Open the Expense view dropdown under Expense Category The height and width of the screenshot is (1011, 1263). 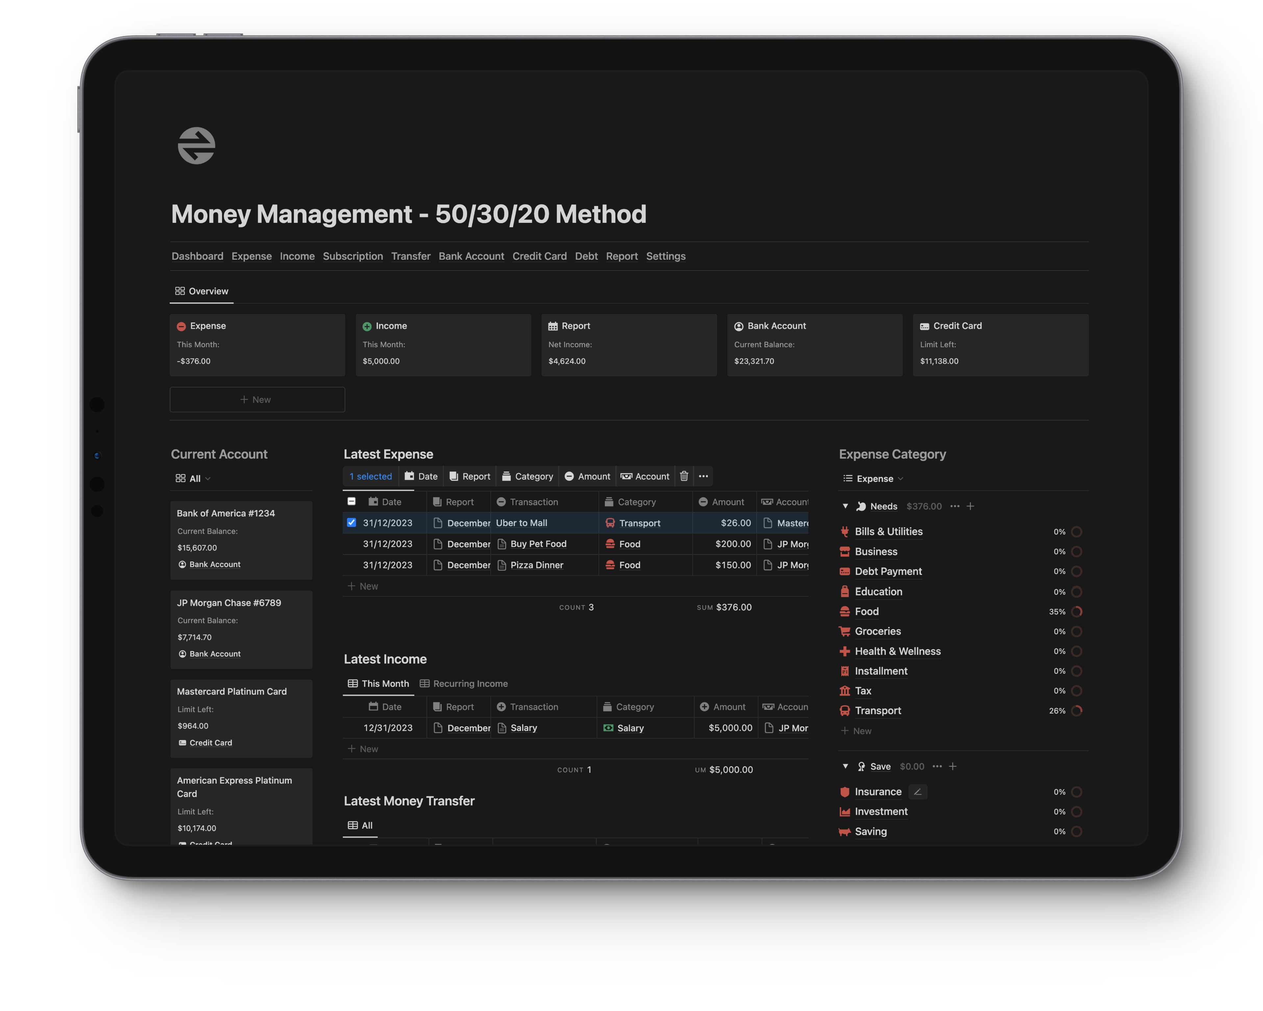[873, 479]
